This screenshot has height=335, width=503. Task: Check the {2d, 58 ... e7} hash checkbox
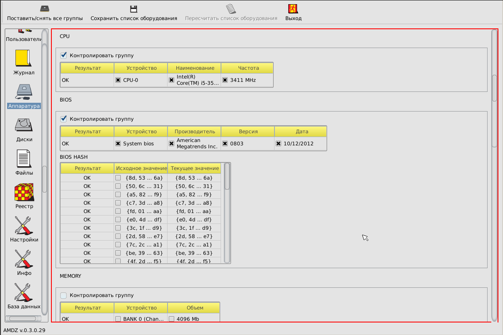coord(118,236)
